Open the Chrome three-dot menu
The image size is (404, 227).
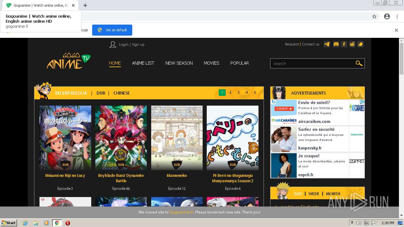point(396,16)
